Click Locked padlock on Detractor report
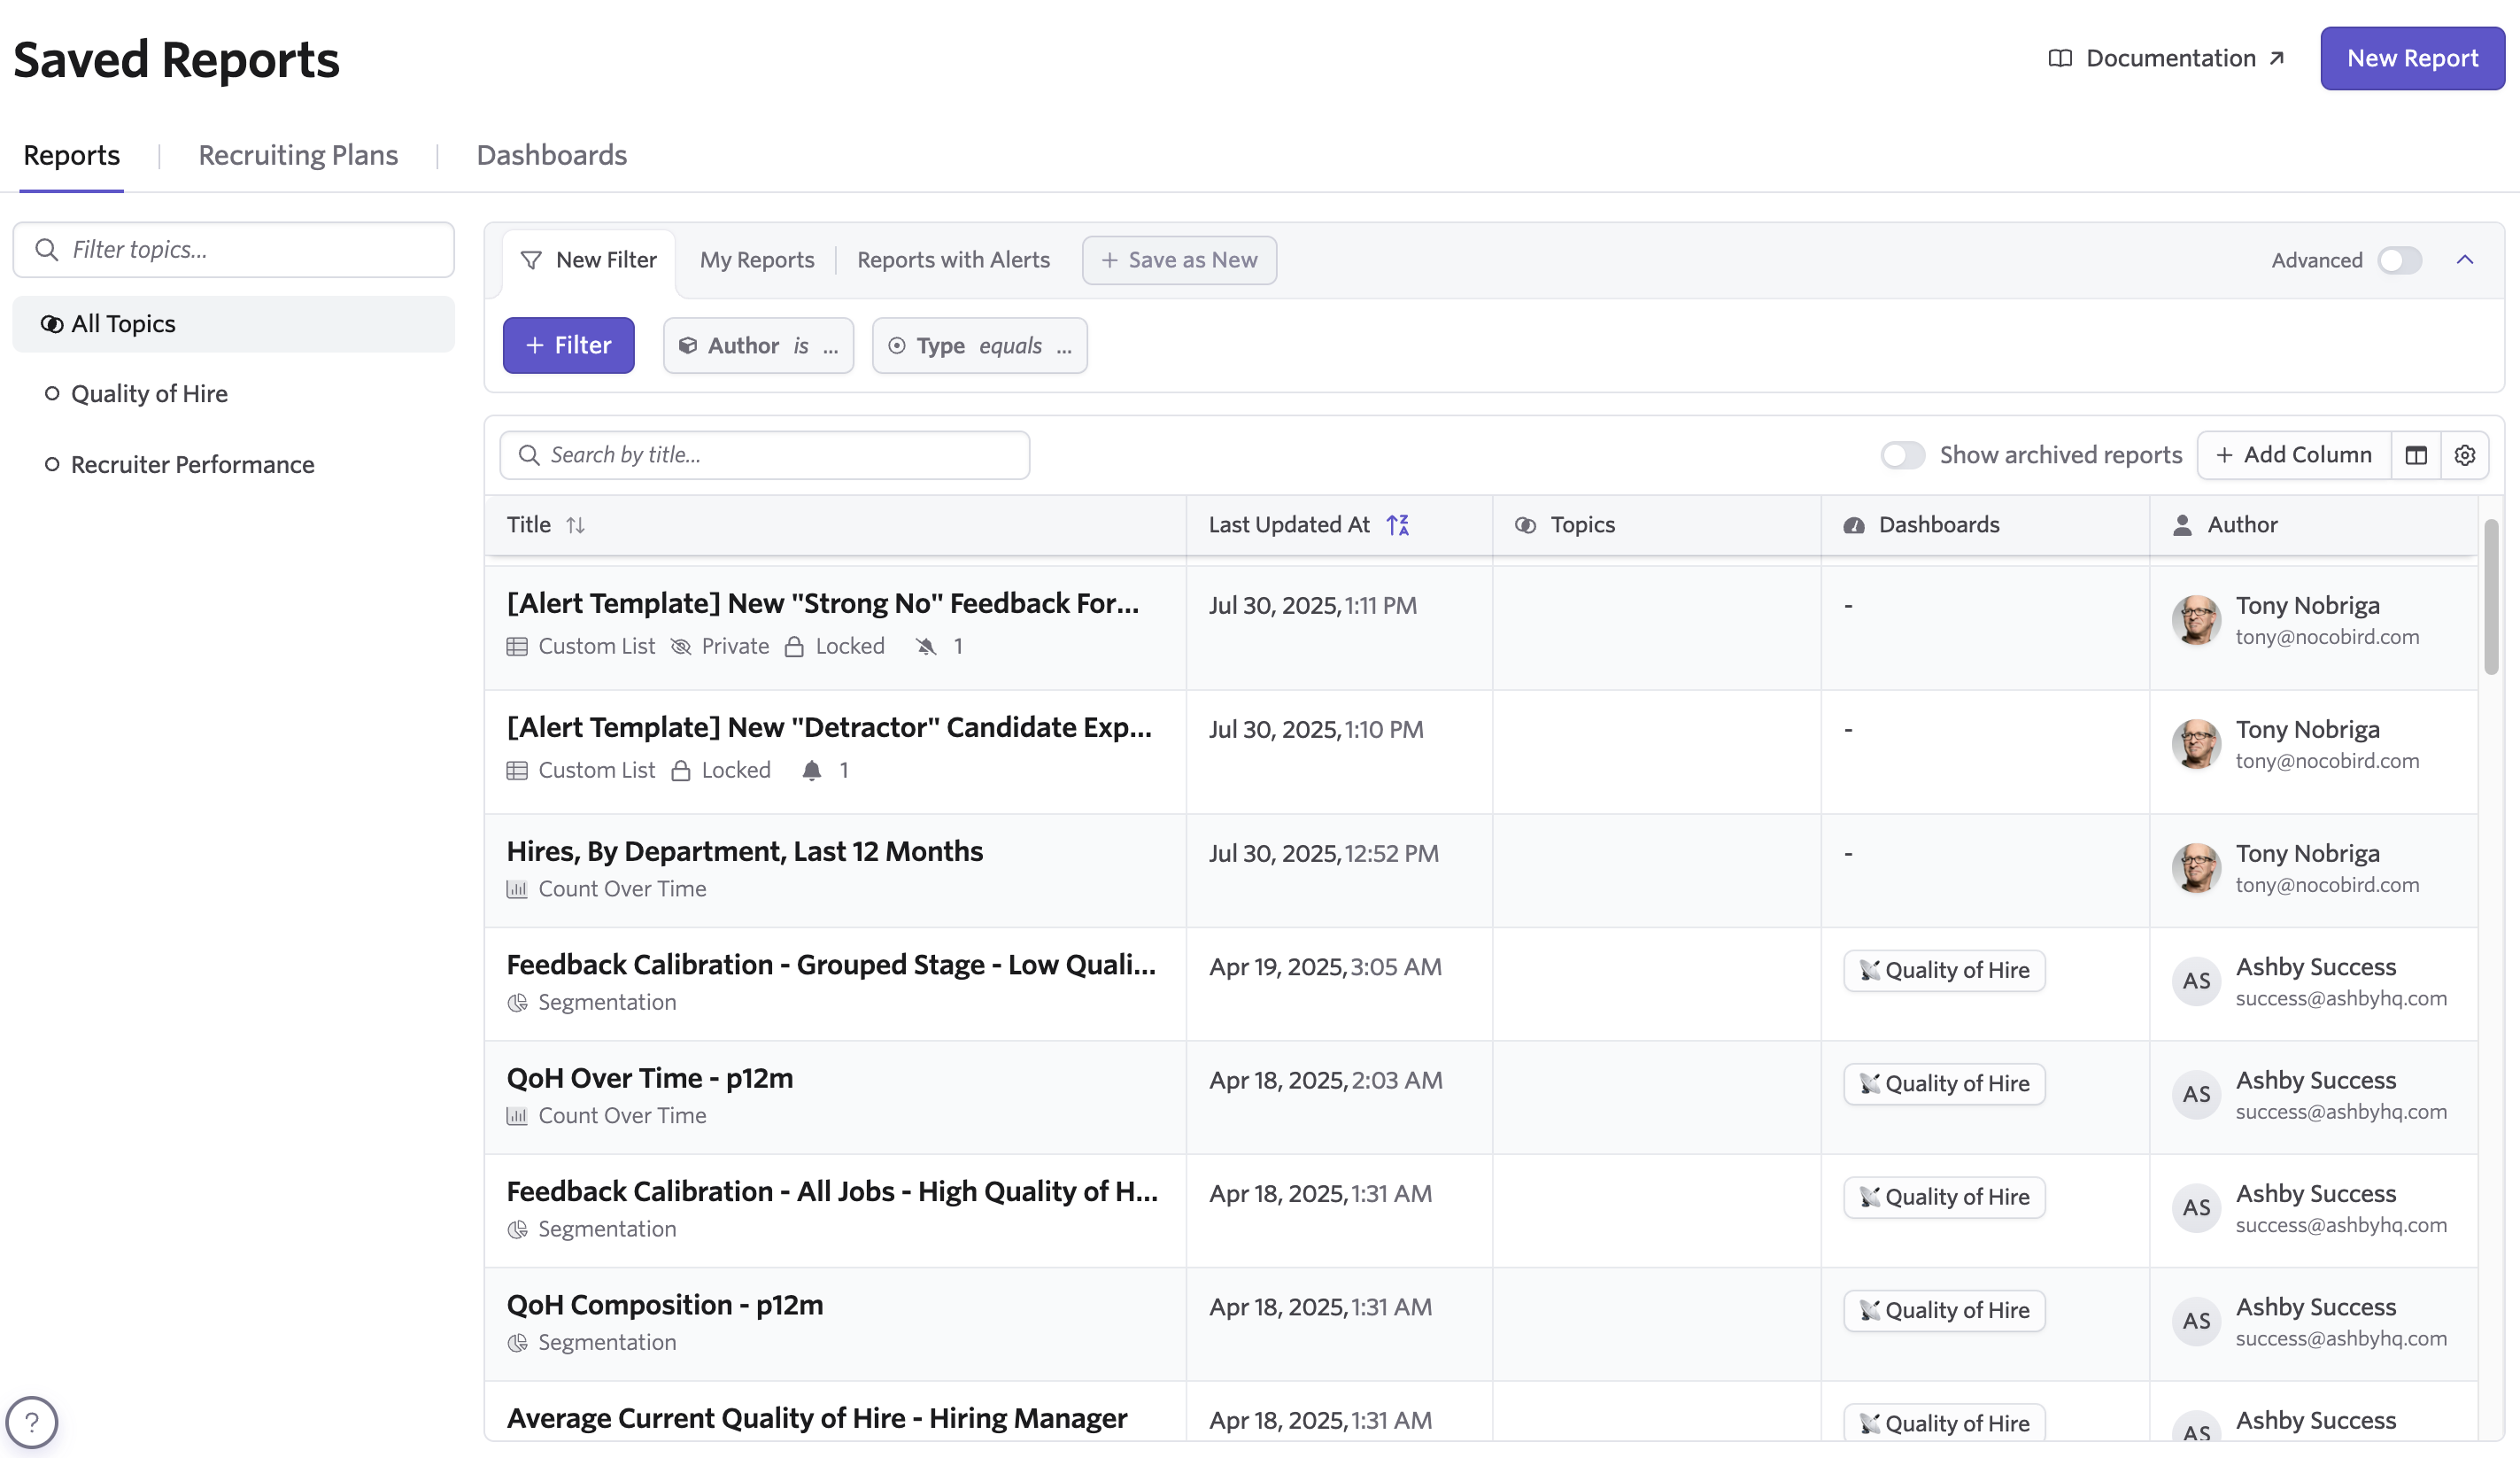 pyautogui.click(x=681, y=771)
